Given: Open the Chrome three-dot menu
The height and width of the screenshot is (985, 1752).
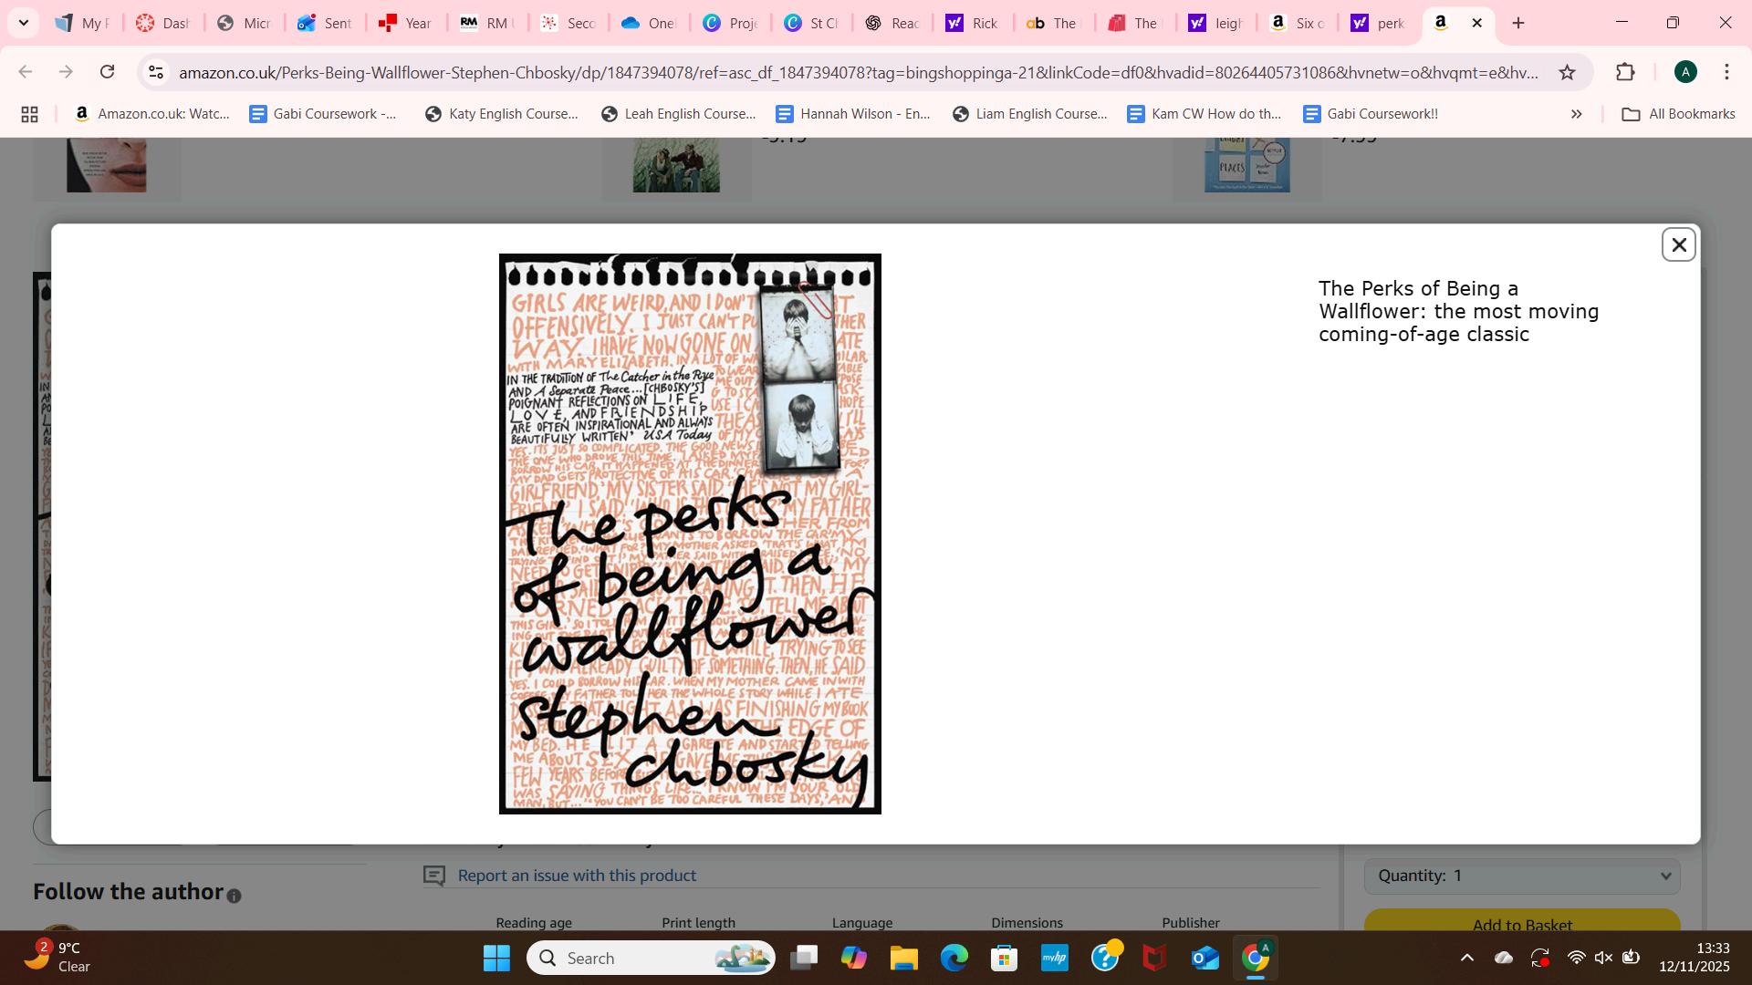Looking at the screenshot, I should 1726,72.
